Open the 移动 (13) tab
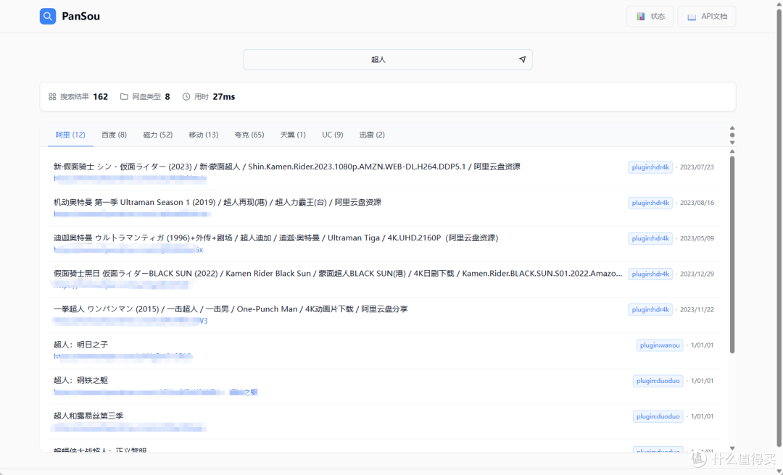The image size is (783, 475). pos(204,135)
